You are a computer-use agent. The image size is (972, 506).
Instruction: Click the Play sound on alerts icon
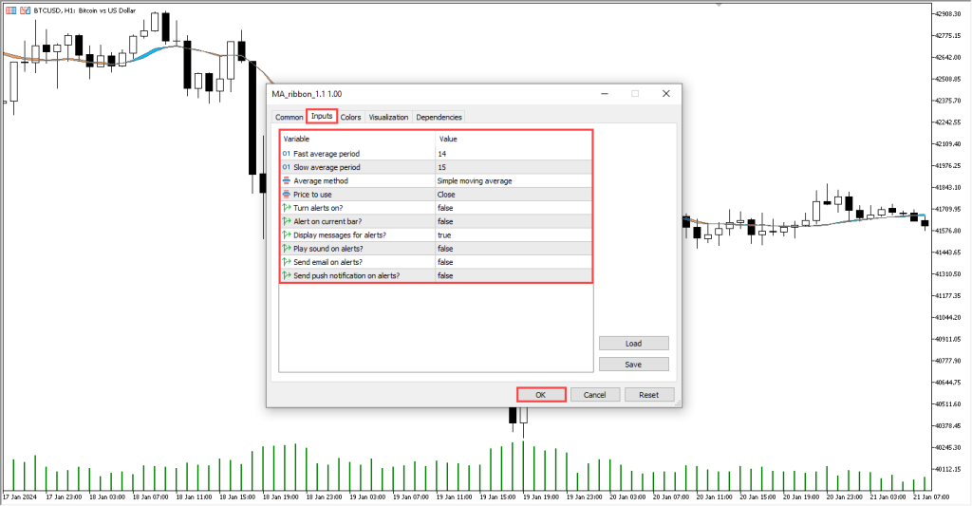click(287, 249)
